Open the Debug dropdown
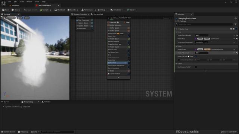 coord(102,10)
